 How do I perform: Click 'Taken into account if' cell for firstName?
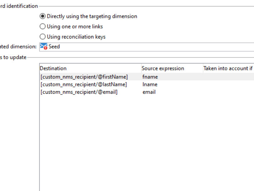[228, 77]
